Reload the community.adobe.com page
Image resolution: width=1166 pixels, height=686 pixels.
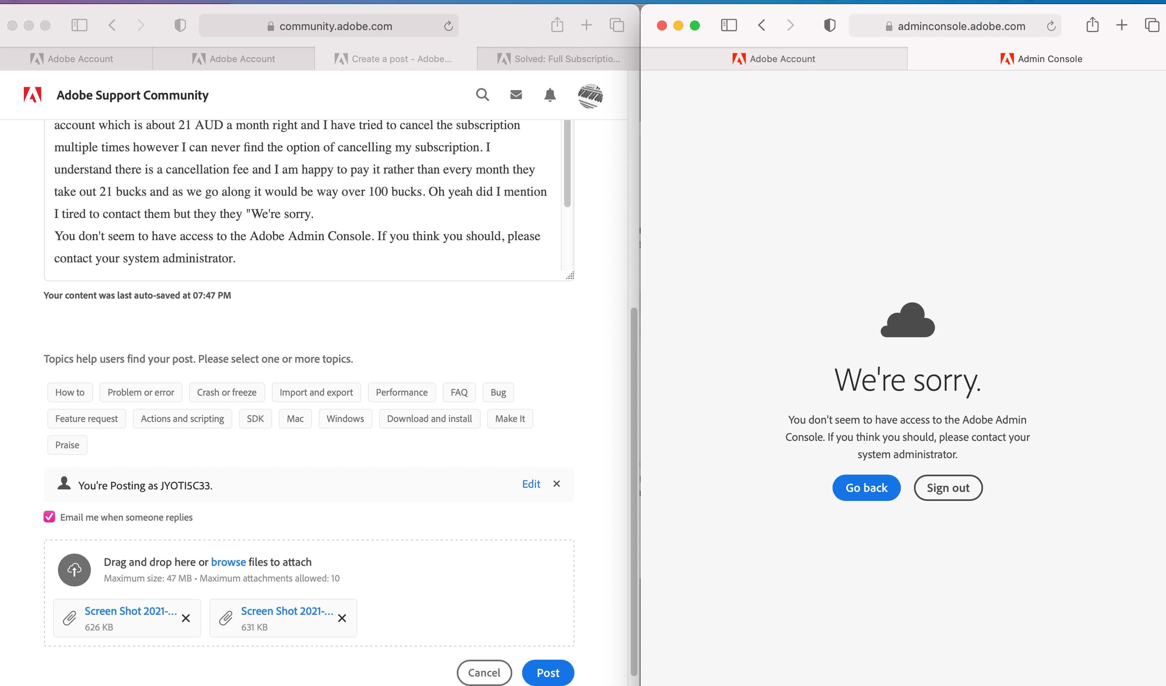click(448, 26)
